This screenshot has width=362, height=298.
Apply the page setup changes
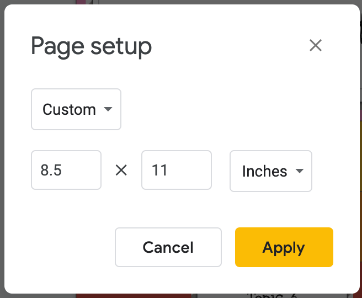pyautogui.click(x=284, y=247)
